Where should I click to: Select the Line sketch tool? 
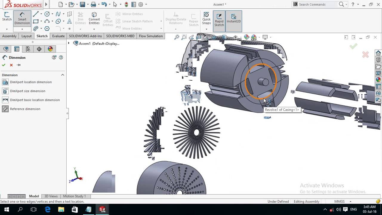(x=36, y=14)
